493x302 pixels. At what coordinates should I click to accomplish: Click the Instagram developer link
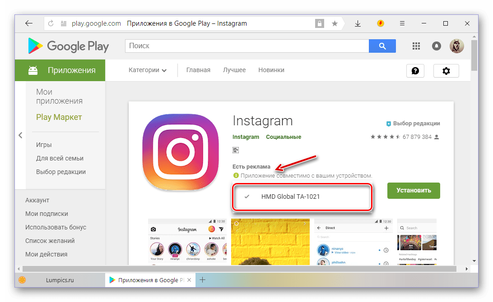pos(246,137)
